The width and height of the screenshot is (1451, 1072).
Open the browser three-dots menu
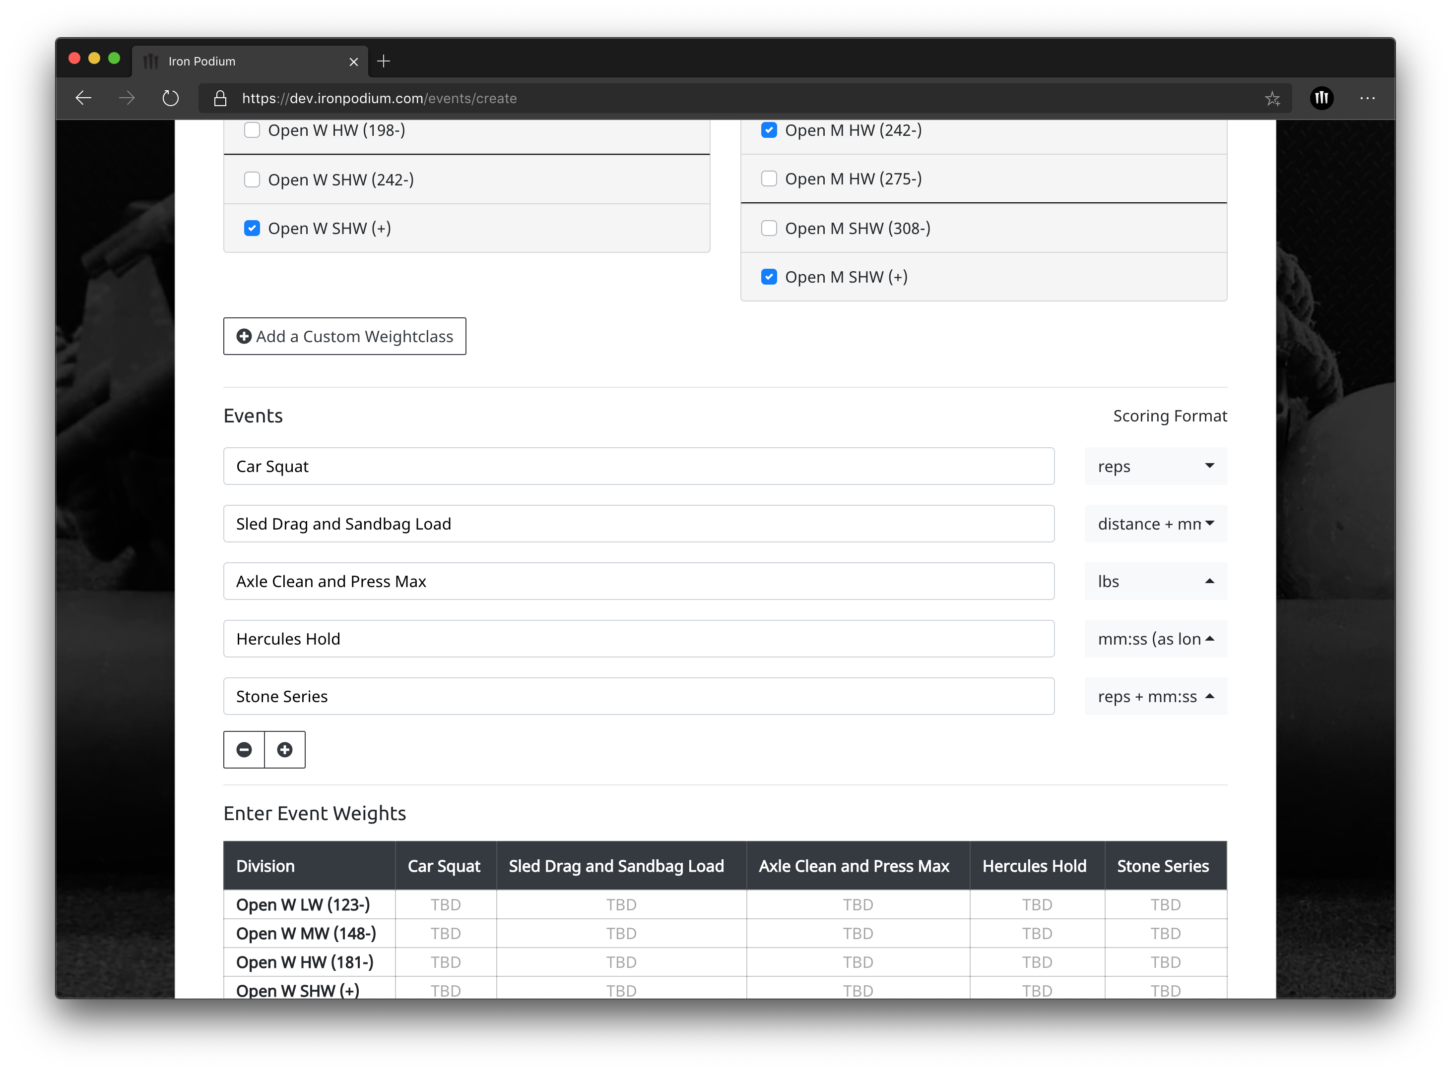pyautogui.click(x=1367, y=98)
